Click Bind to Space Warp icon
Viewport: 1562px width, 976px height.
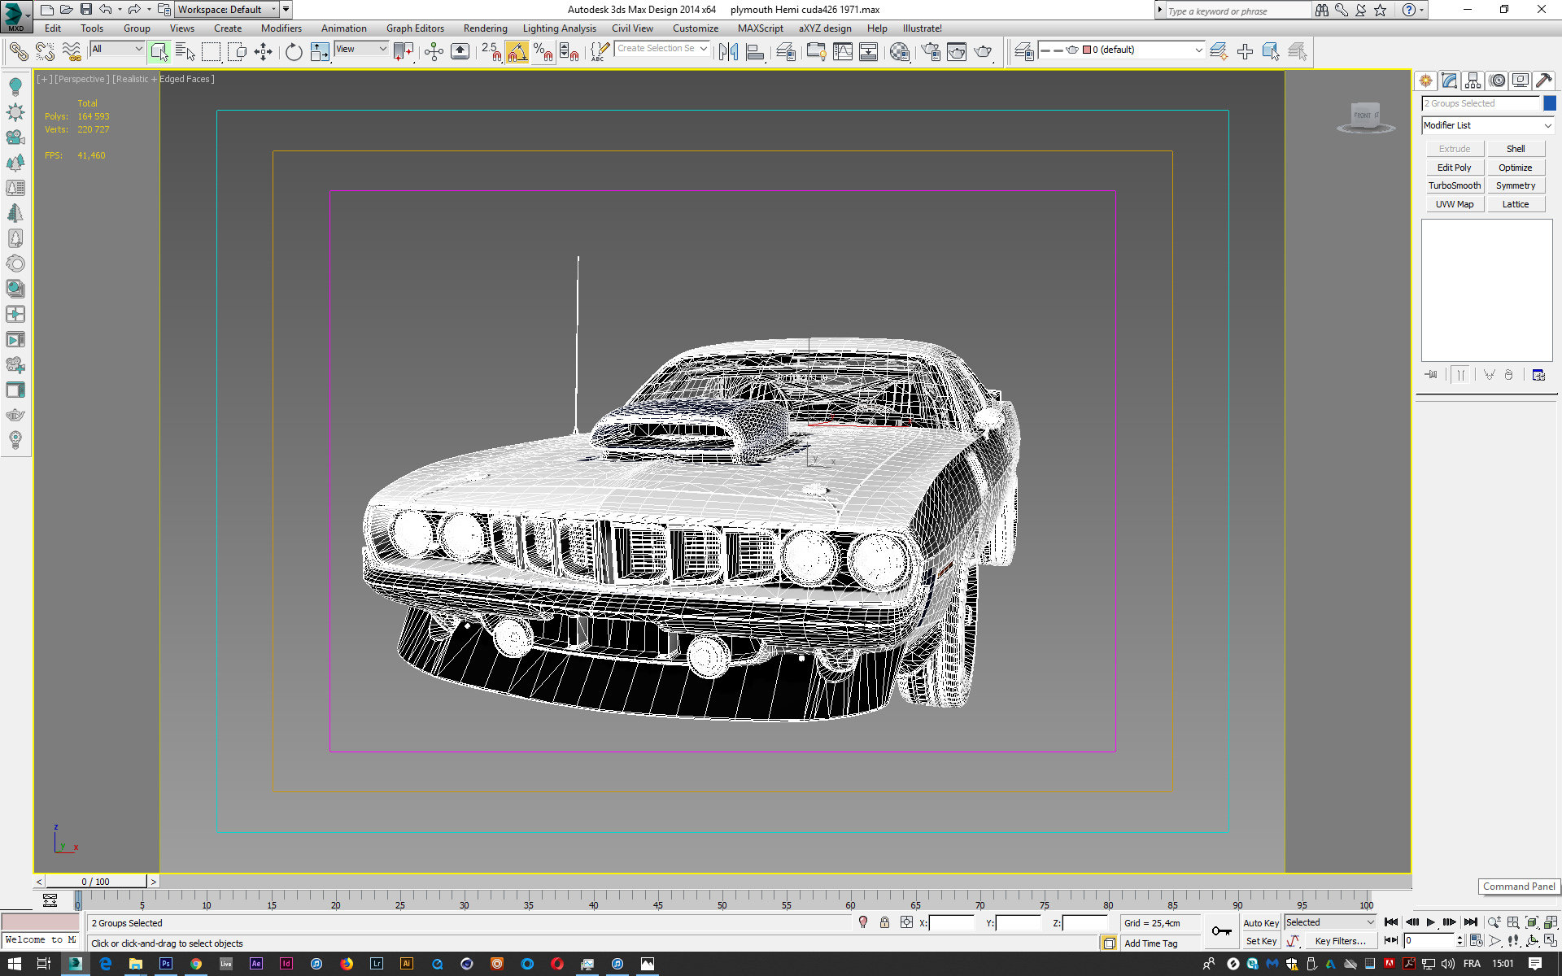pos(72,52)
